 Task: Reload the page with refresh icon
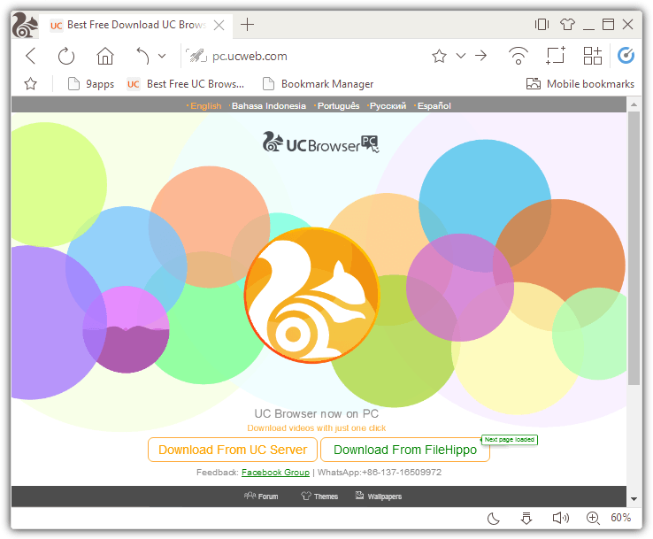66,57
